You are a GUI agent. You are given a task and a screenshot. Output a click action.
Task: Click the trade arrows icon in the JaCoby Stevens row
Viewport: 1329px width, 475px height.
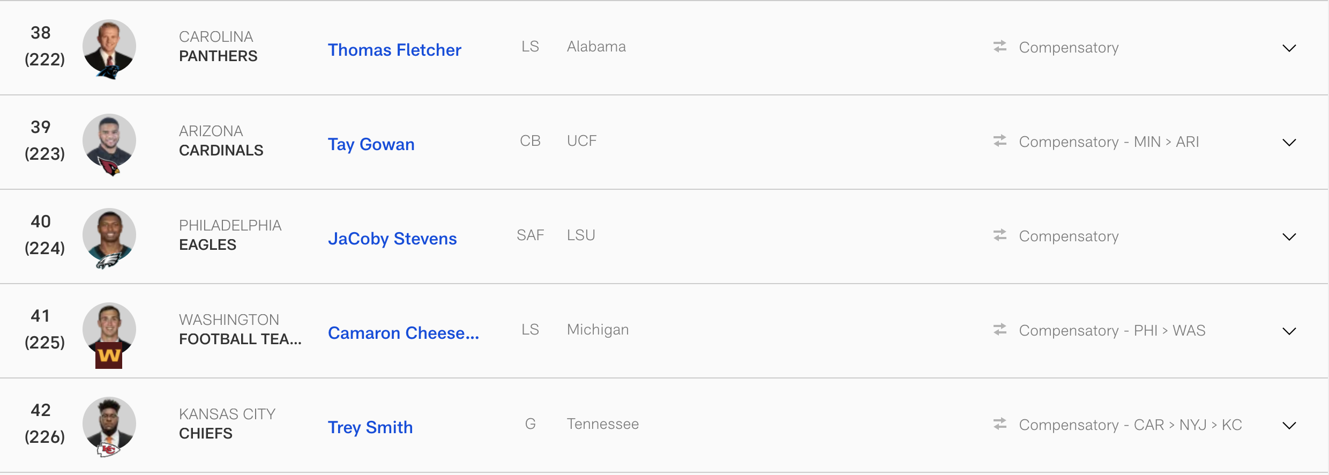pyautogui.click(x=1000, y=235)
